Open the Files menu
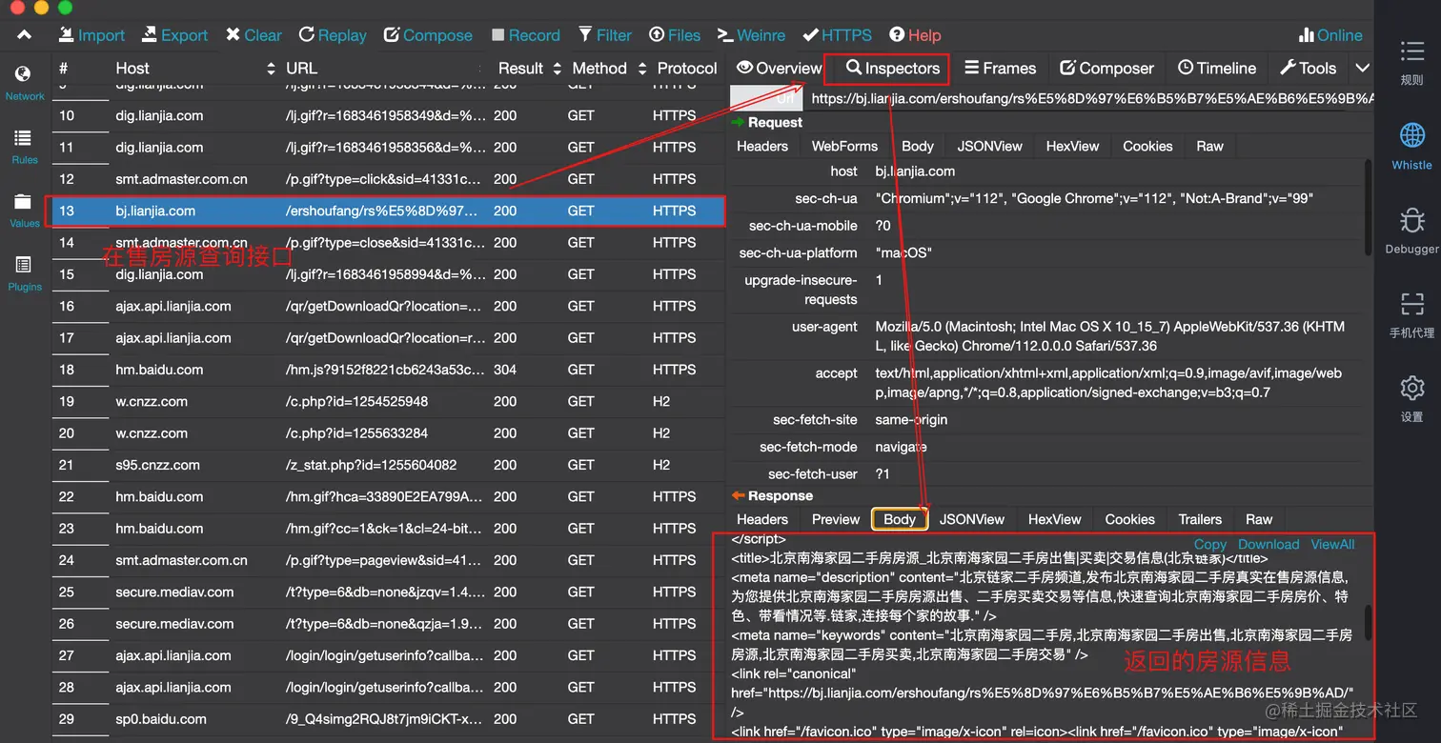The height and width of the screenshot is (743, 1441). pyautogui.click(x=675, y=35)
